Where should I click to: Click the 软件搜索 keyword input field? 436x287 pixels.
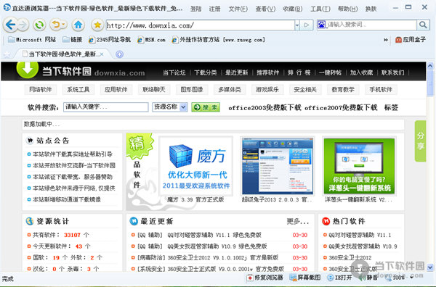tap(105, 107)
